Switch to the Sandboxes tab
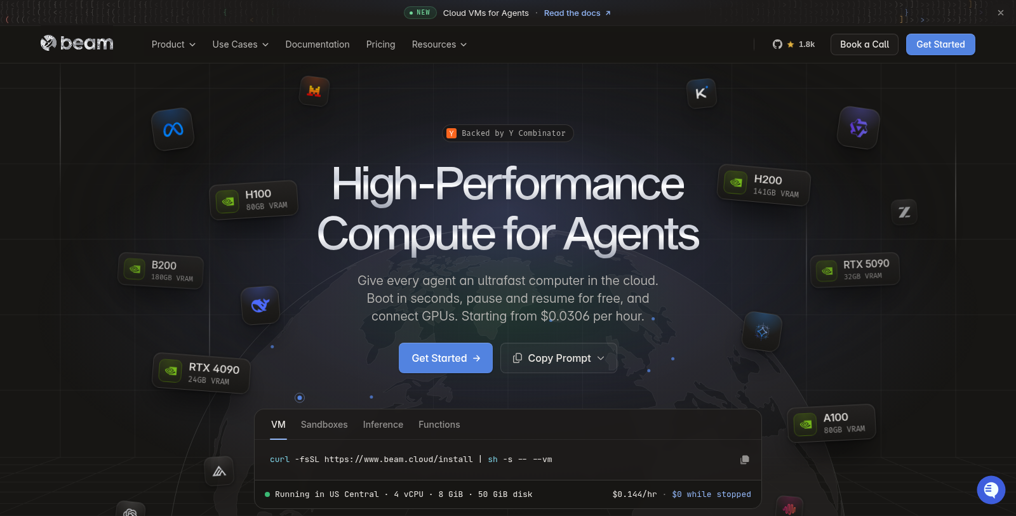This screenshot has width=1016, height=516. pos(324,425)
